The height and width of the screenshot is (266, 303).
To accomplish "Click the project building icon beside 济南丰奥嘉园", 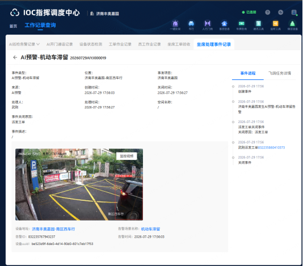I will pyautogui.click(x=92, y=14).
